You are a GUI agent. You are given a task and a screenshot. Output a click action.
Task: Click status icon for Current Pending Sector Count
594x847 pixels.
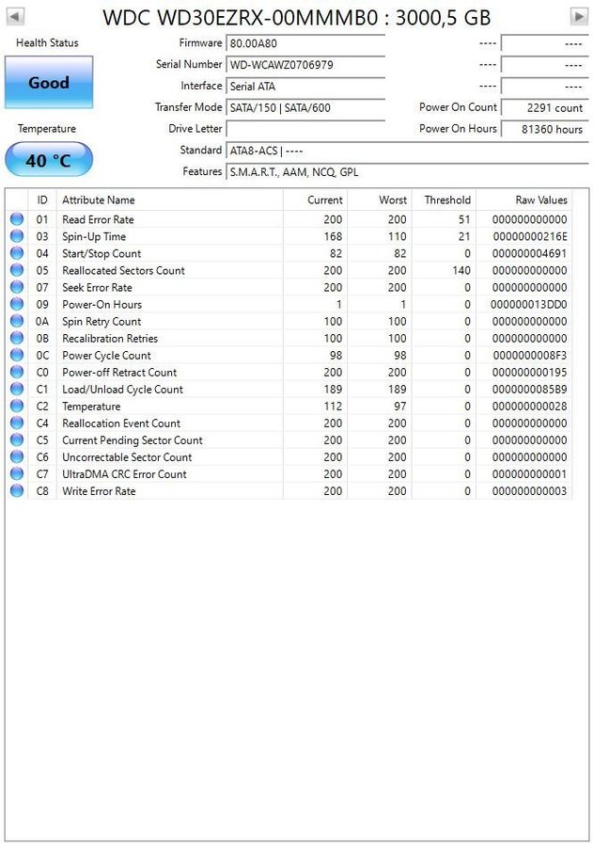17,439
